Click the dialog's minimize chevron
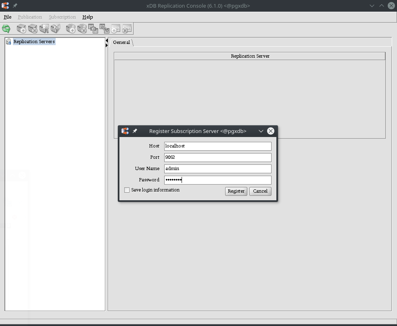This screenshot has height=326, width=397. [261, 131]
